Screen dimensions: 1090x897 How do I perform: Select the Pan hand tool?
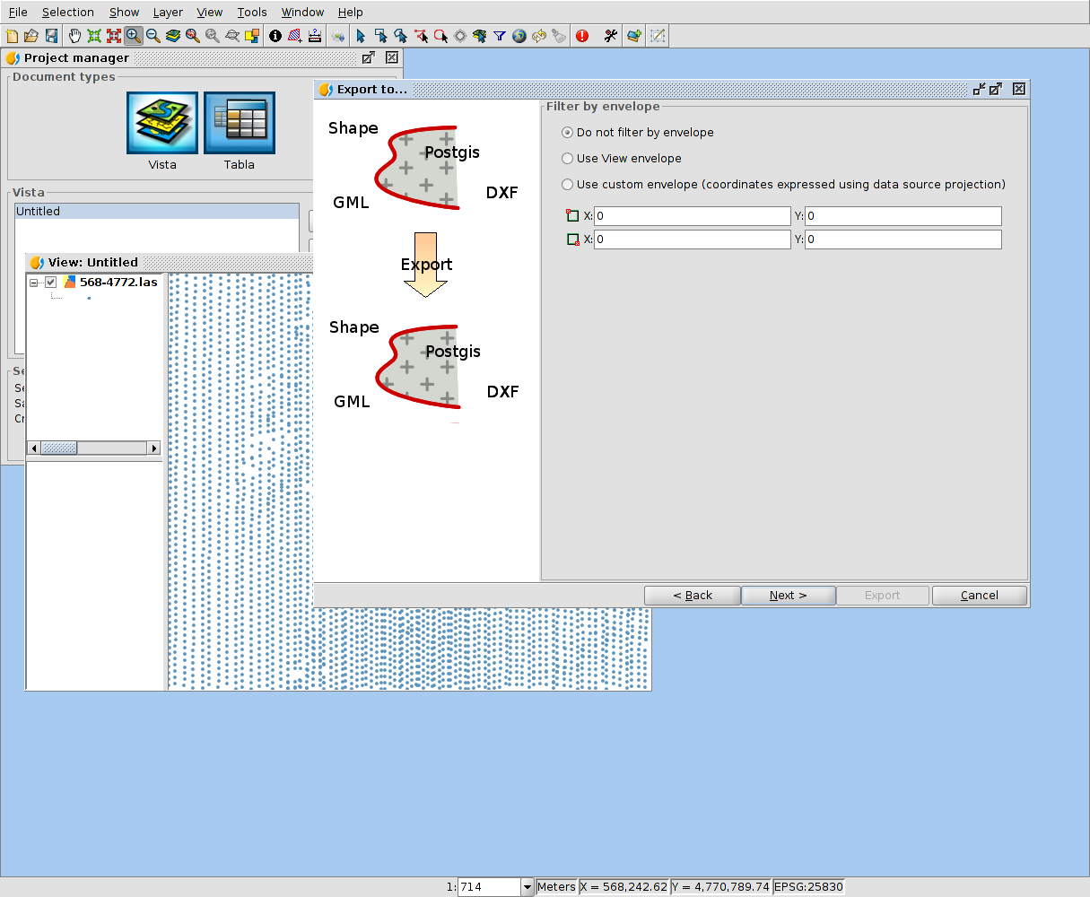click(x=74, y=36)
